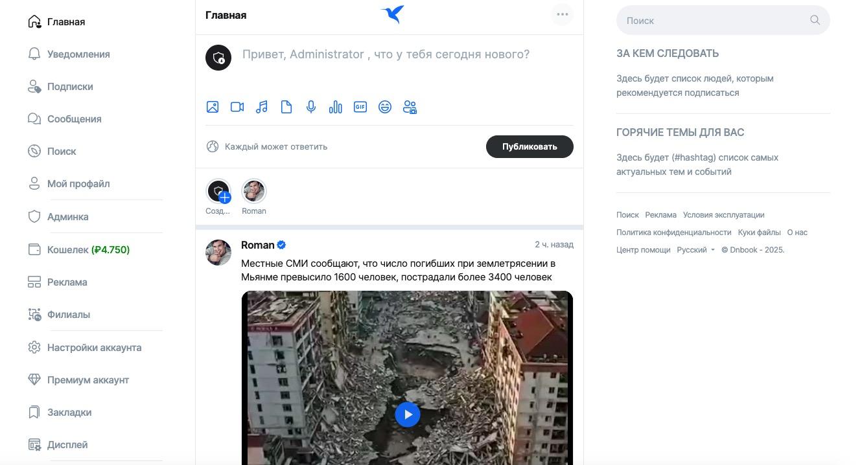Insert a GIF using the GIF icon
Viewport: 862px width, 465px height.
(x=360, y=107)
